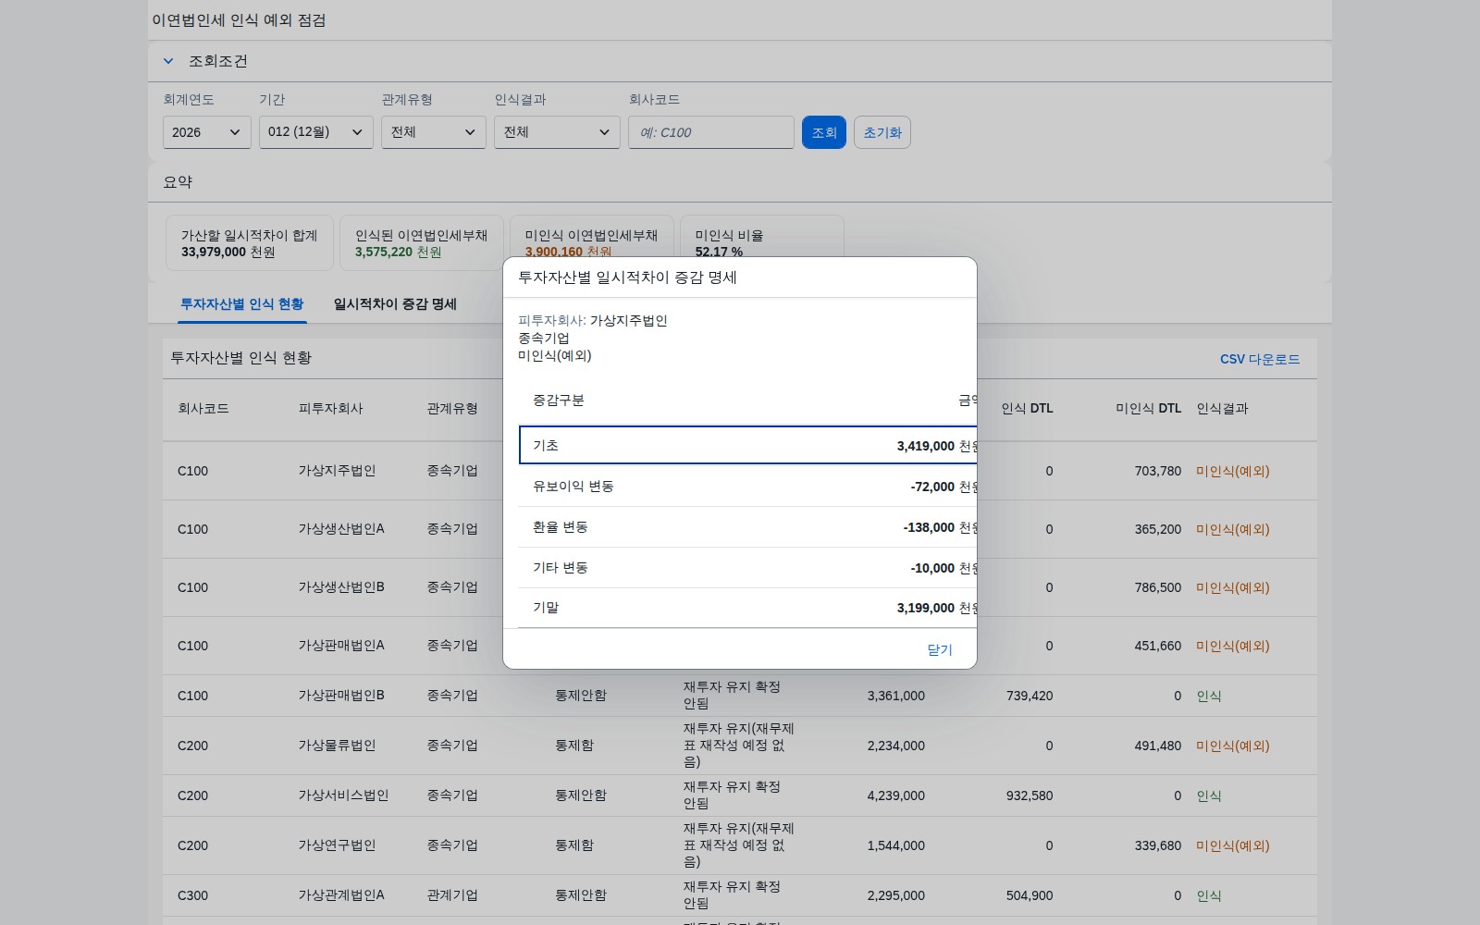Image resolution: width=1480 pixels, height=925 pixels.
Task: Click the 관계유형 column header
Action: (452, 409)
